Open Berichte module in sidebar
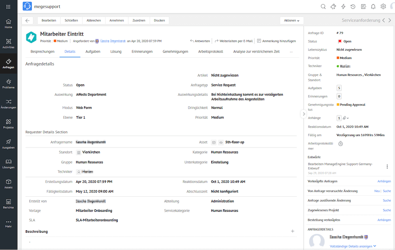 pos(8,204)
